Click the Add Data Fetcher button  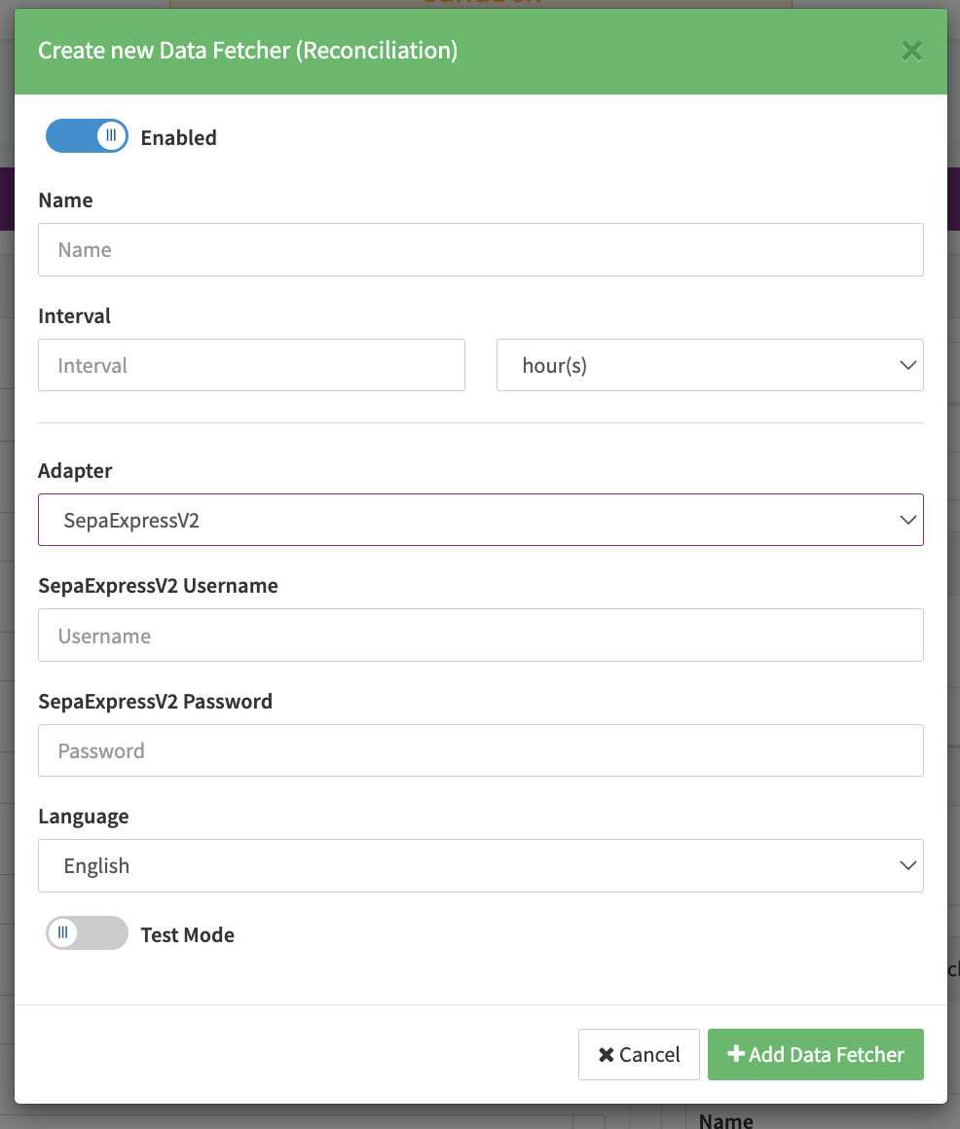[815, 1054]
